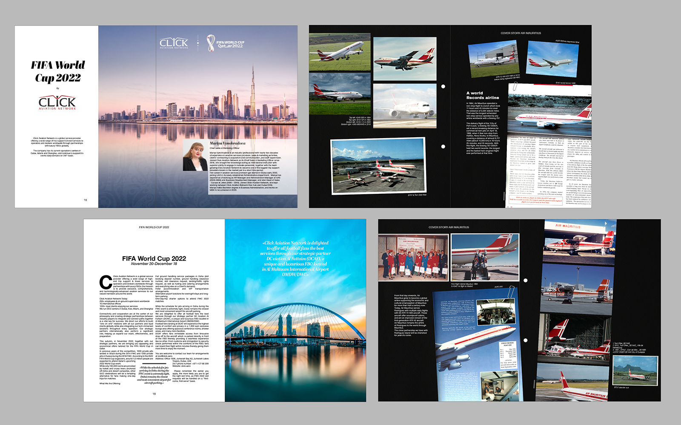Viewport: 681px width, 425px height.
Task: Click the FIFA World Cup Qatar 2022 emblem
Action: 225,43
